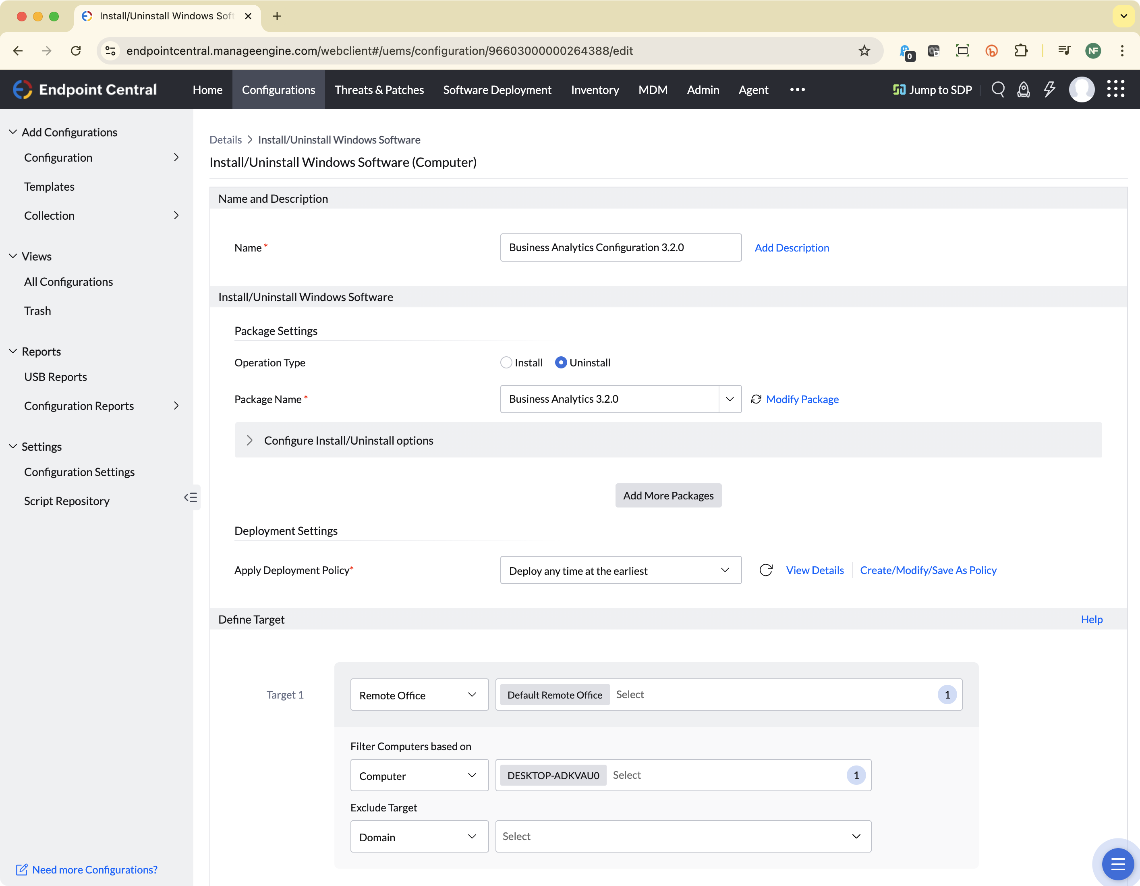Open All Configurations in sidebar
Image resolution: width=1140 pixels, height=886 pixels.
[68, 282]
